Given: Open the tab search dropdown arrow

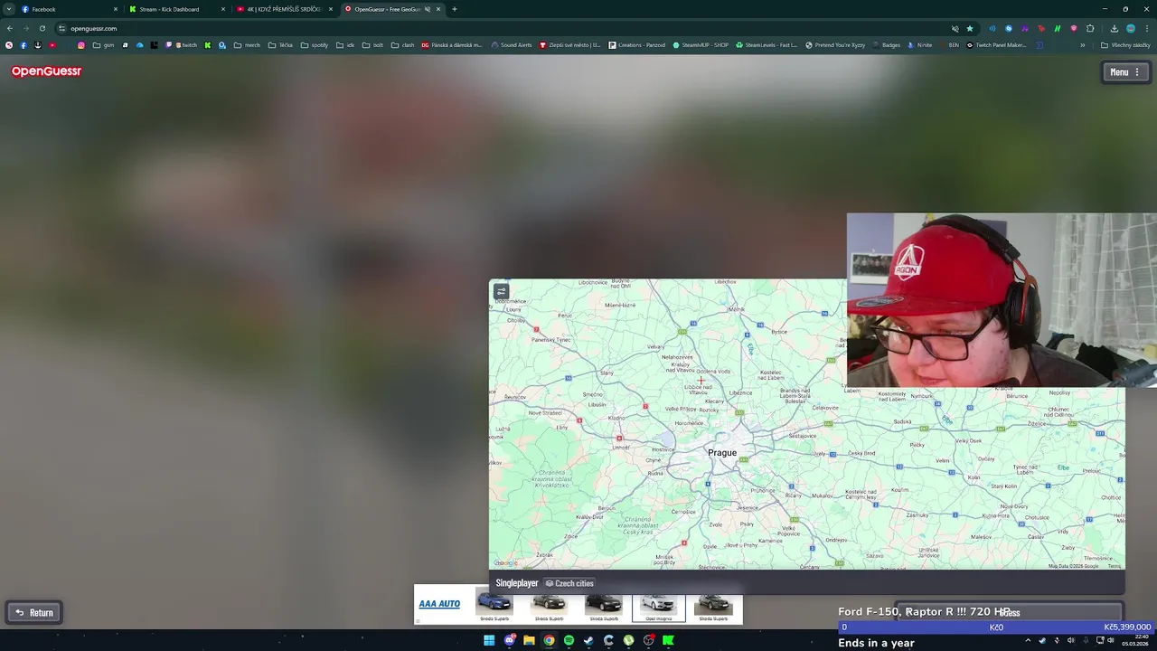Looking at the screenshot, I should click(8, 9).
